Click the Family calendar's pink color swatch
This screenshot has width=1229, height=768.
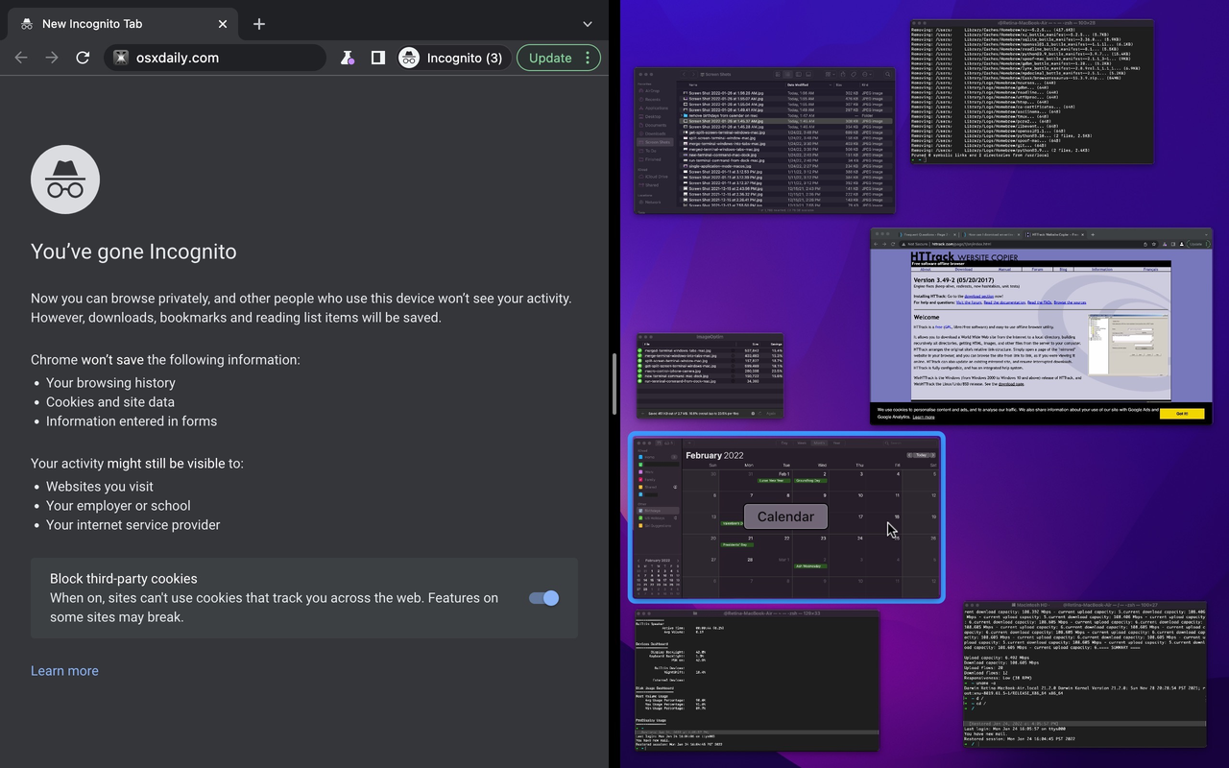point(639,480)
